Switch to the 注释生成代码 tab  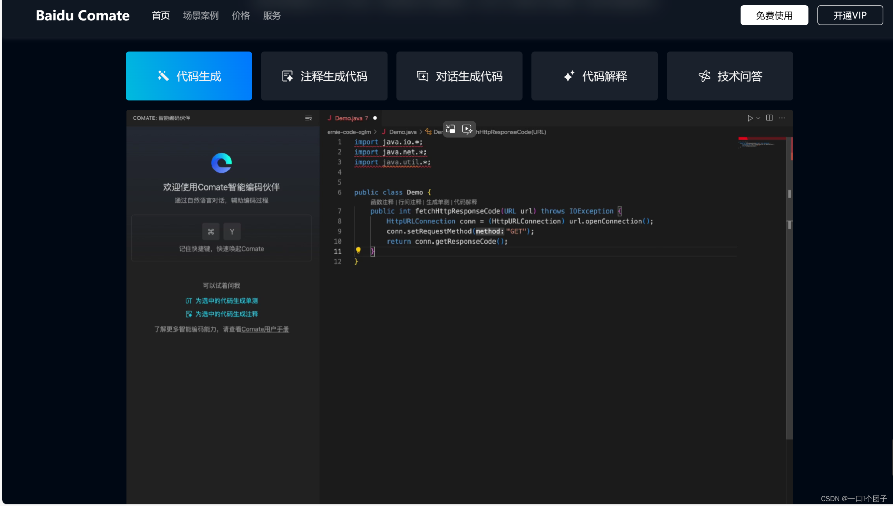[324, 76]
